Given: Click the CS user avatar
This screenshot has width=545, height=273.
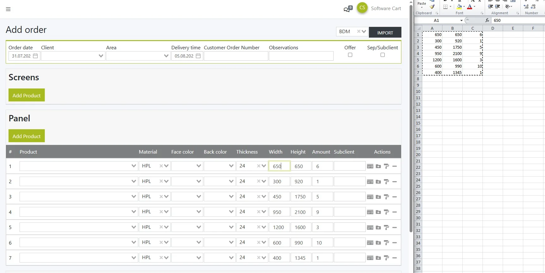Looking at the screenshot, I should [362, 8].
